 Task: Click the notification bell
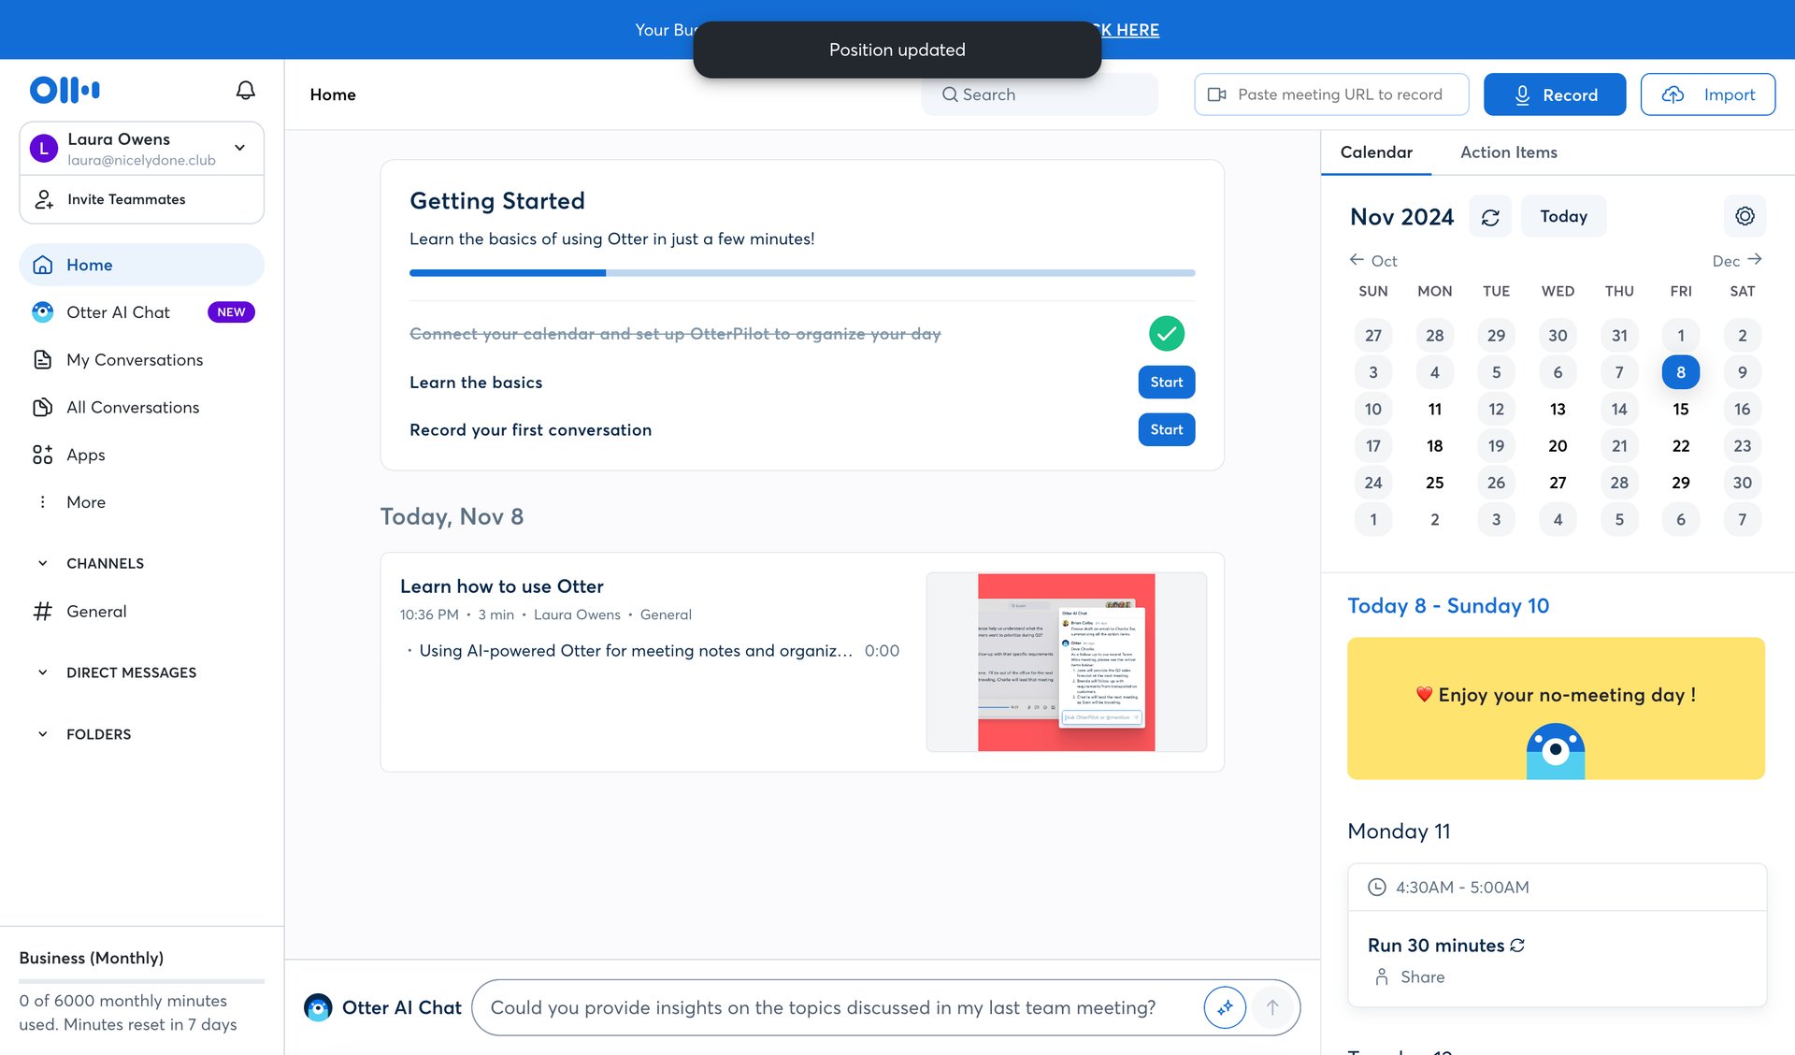tap(244, 89)
